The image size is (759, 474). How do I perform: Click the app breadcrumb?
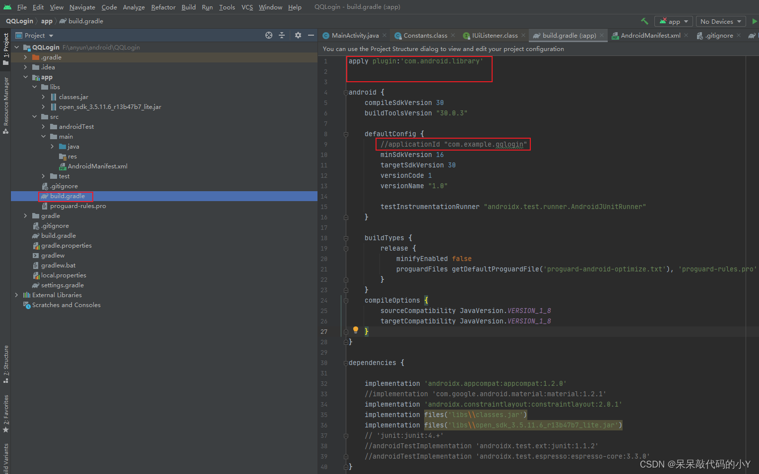pyautogui.click(x=47, y=21)
